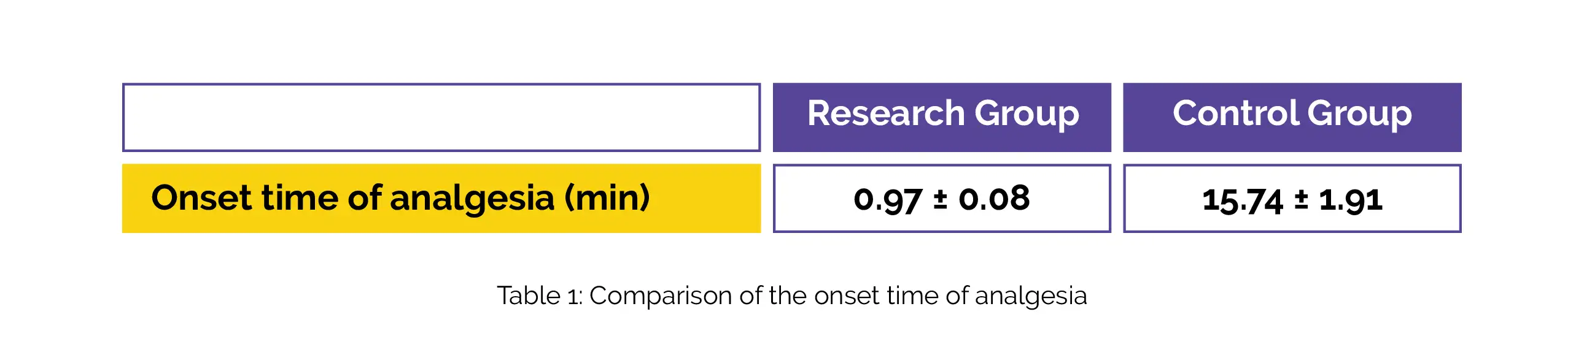Click the empty top-left header cell
The image size is (1584, 355).
click(x=441, y=117)
